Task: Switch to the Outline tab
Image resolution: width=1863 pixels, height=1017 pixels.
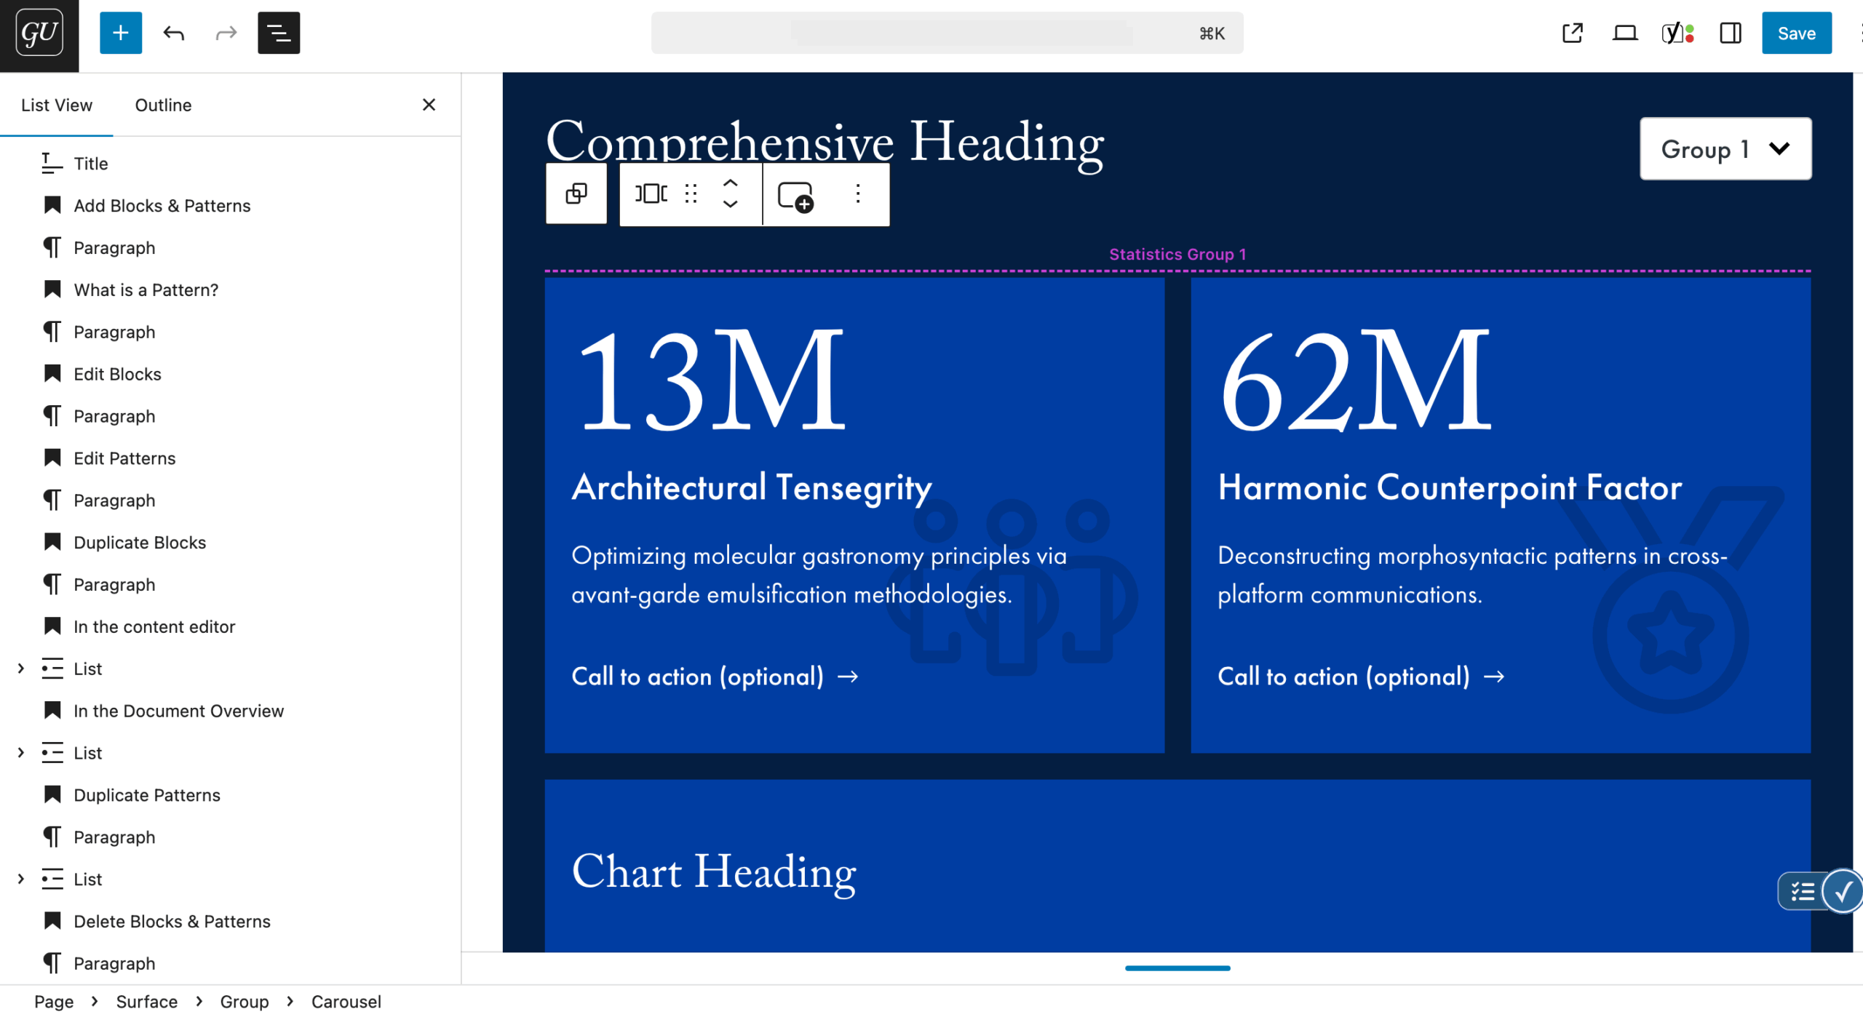Action: [163, 105]
